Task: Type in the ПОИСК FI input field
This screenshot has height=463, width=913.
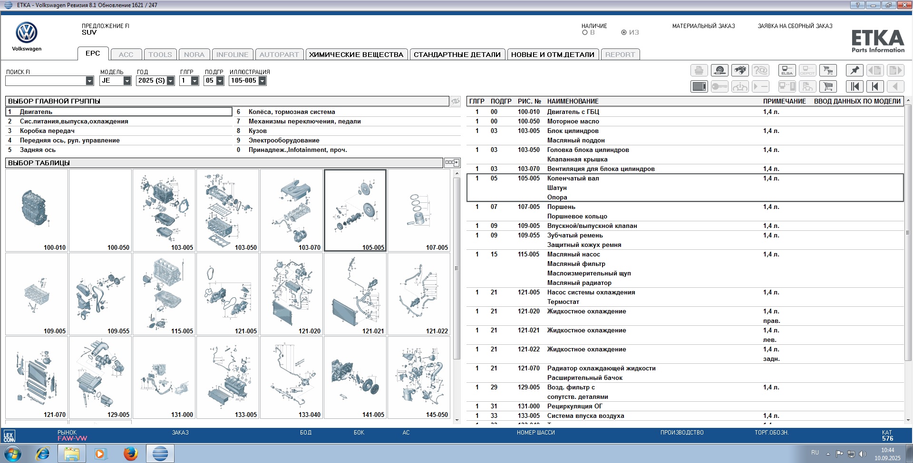Action: [x=46, y=81]
